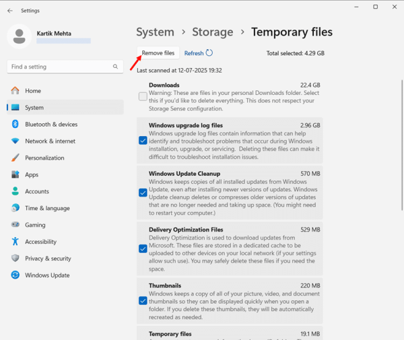404x340 pixels.
Task: Go to Time & language
Action: tap(65, 208)
